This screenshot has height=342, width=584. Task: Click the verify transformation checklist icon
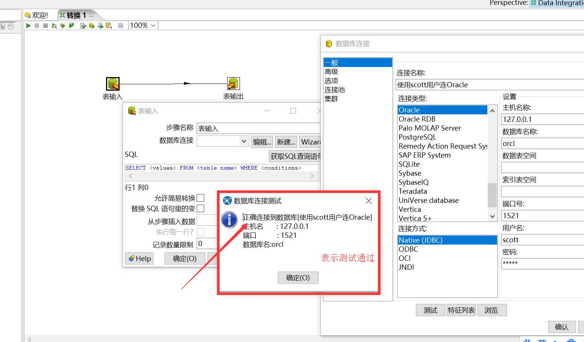point(83,26)
